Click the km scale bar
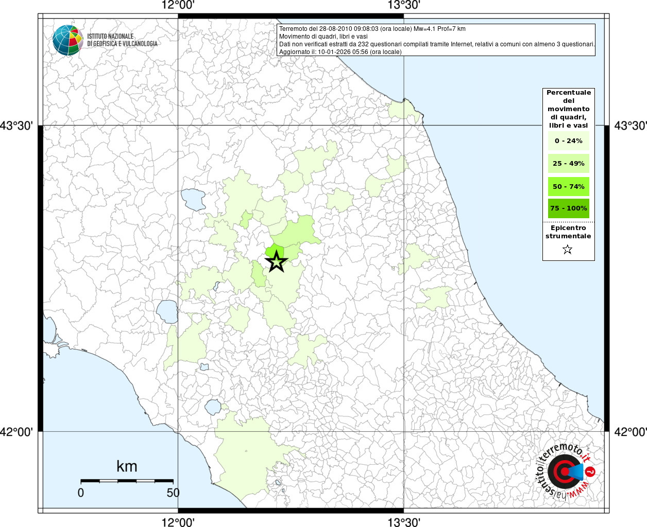The width and height of the screenshot is (647, 527). click(x=127, y=481)
